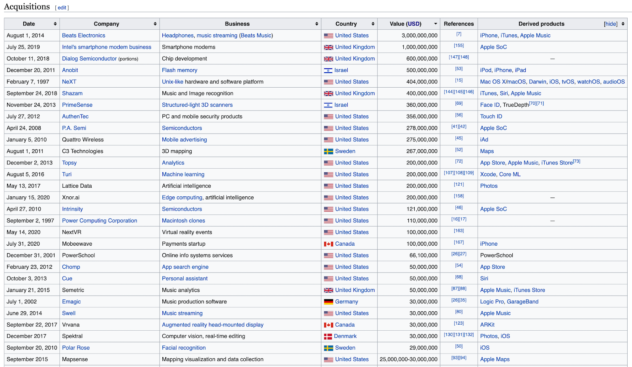Open the Augmented reality head-mounted display link
Image resolution: width=632 pixels, height=367 pixels.
213,325
